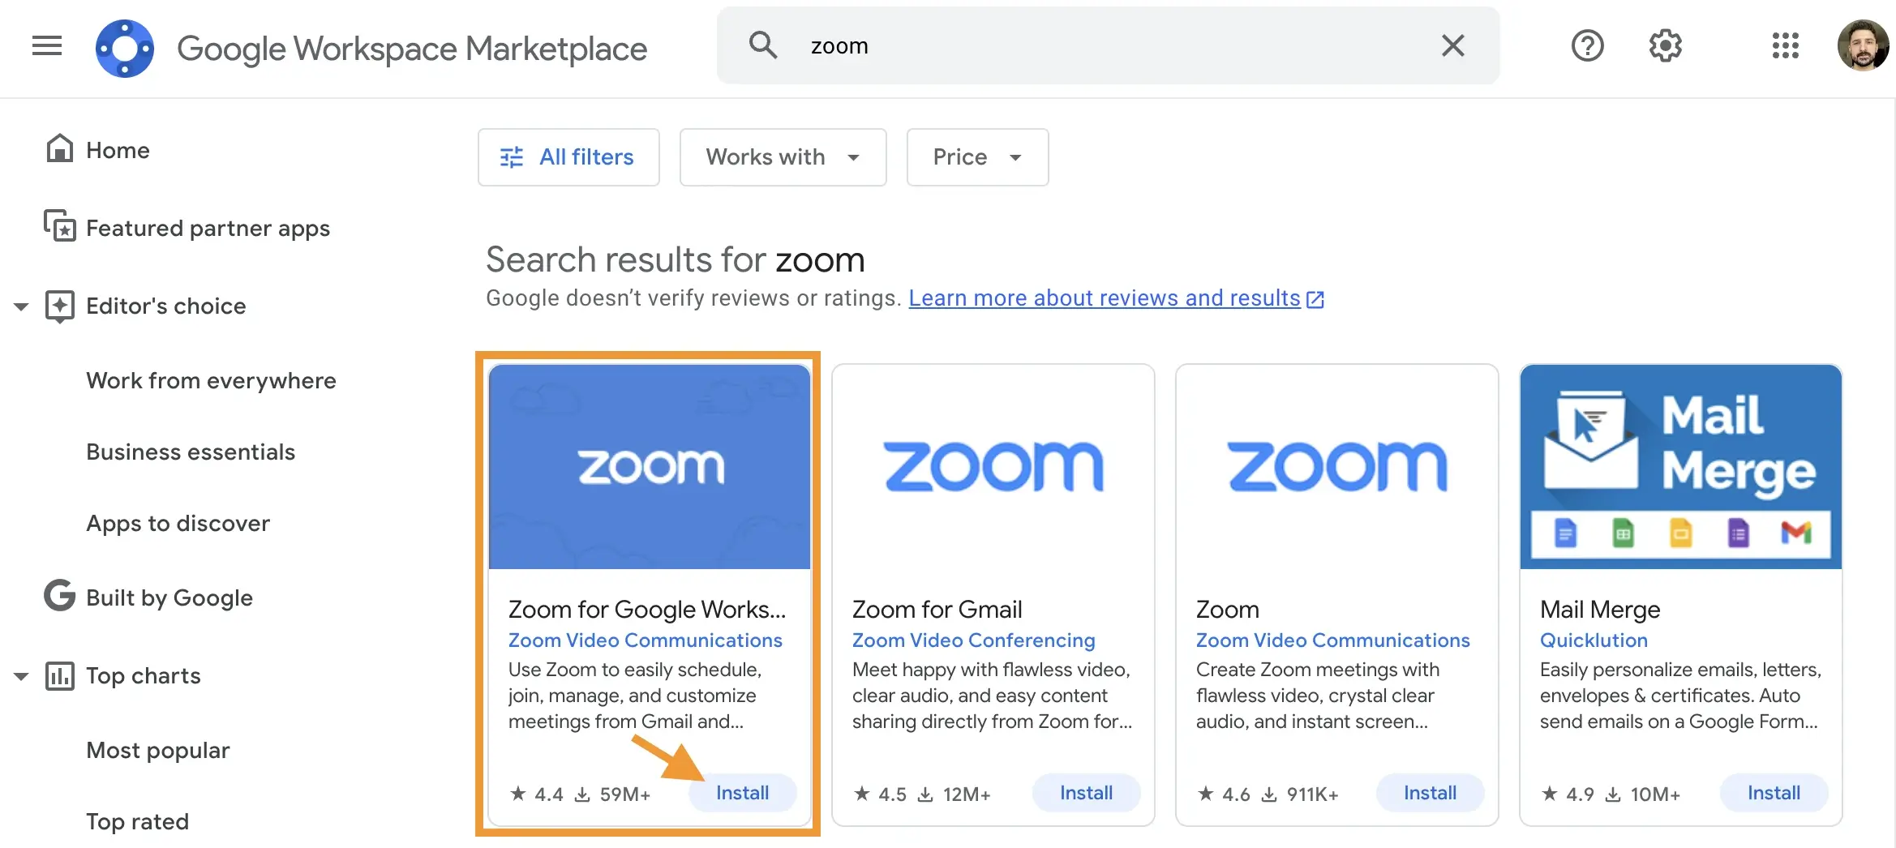Screen dimensions: 1896x848
Task: Open the Mail Merge banner thumbnail
Action: (x=1681, y=466)
